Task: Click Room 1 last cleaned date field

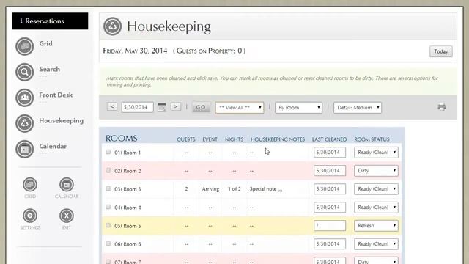Action: (330, 153)
